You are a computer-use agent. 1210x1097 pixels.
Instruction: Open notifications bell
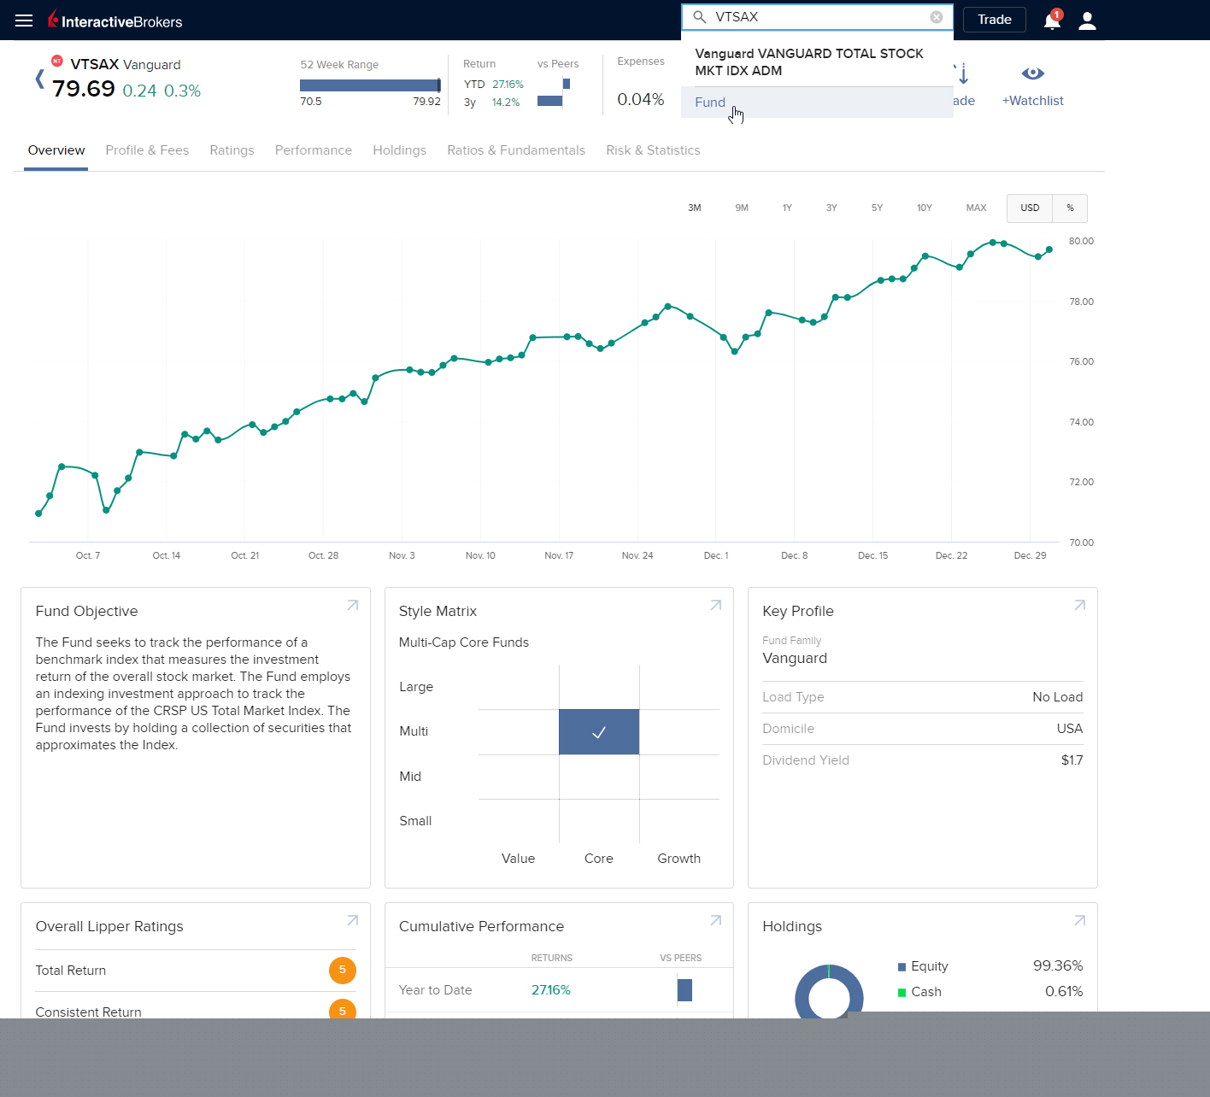pyautogui.click(x=1053, y=21)
